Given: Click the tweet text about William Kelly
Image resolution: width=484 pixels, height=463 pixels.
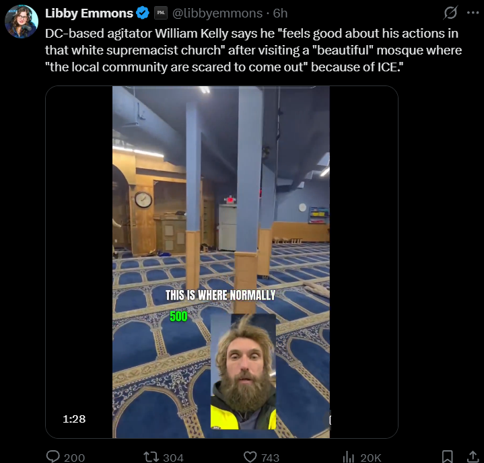Looking at the screenshot, I should 253,50.
